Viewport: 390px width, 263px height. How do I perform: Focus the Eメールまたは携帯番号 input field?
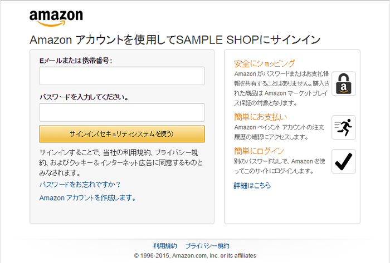[x=122, y=76]
